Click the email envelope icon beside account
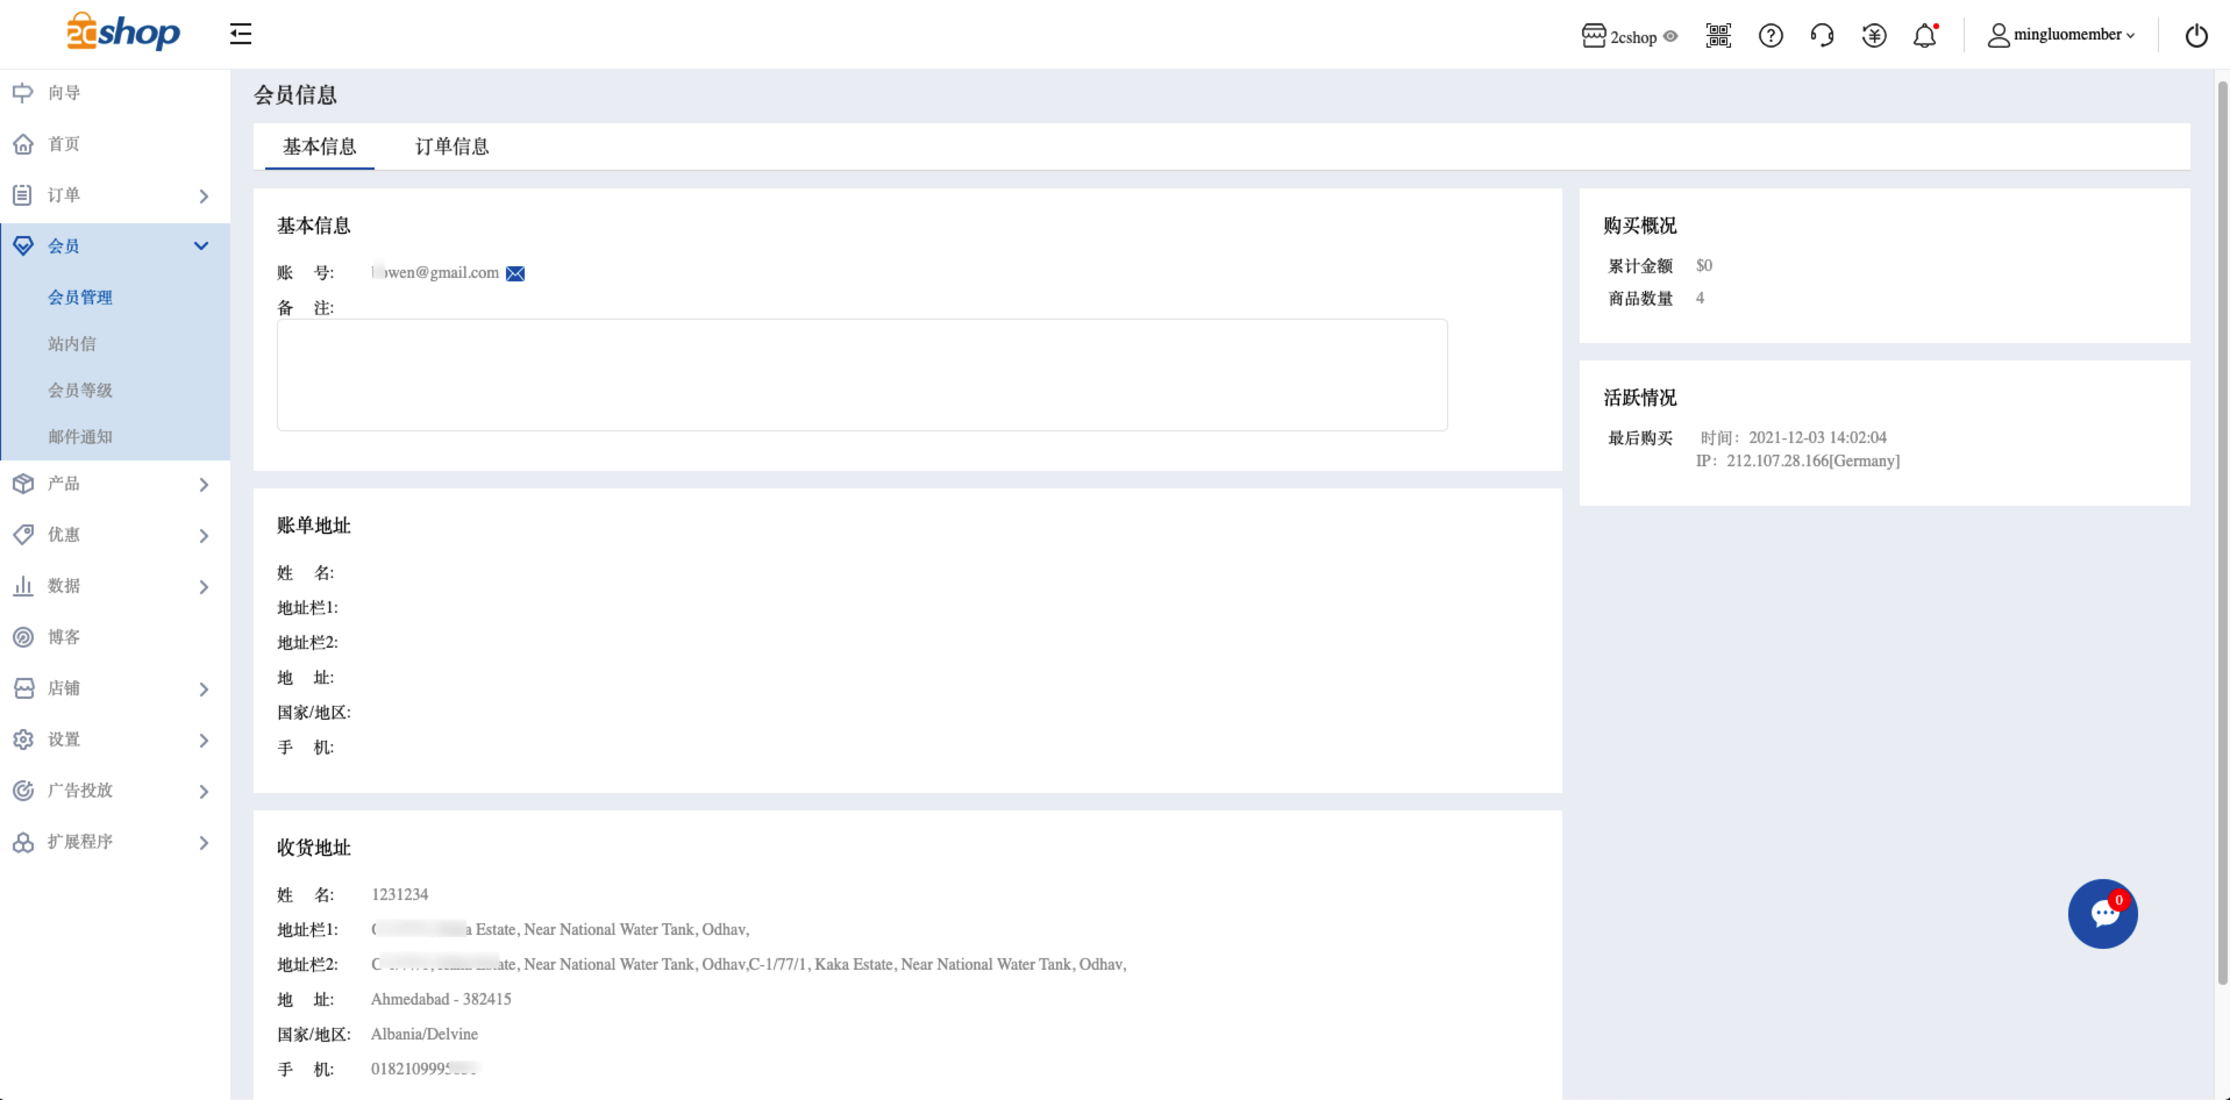This screenshot has height=1100, width=2230. 515,273
